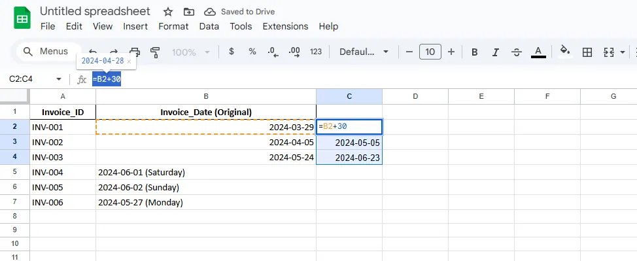Edit the font size field showing 10
637x261 pixels.
430,52
